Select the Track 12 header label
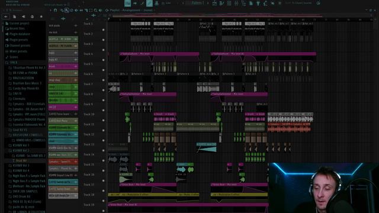The width and height of the screenshot is (379, 213). [89, 134]
